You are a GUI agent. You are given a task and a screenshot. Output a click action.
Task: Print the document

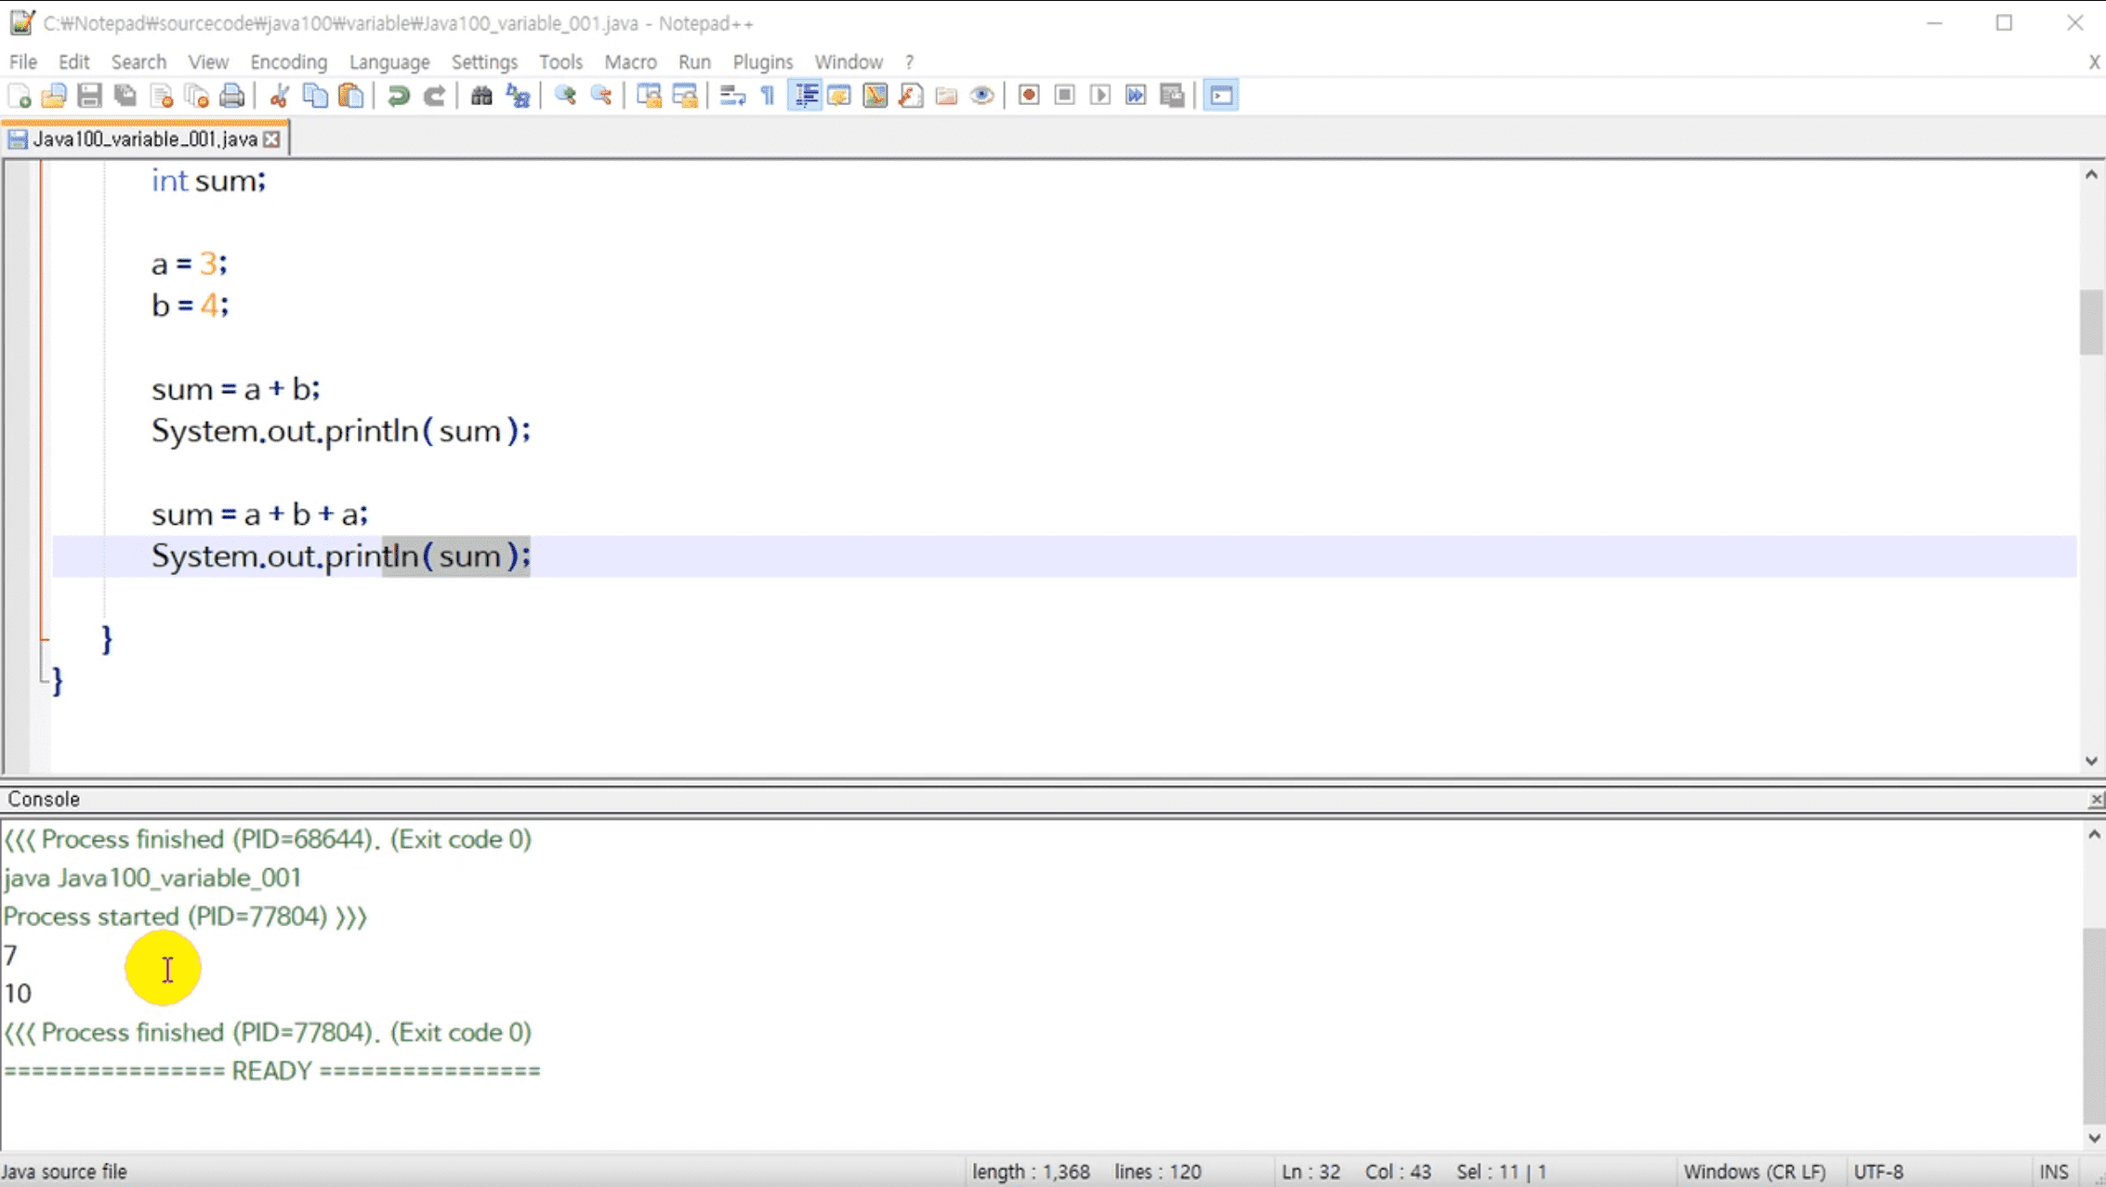232,96
